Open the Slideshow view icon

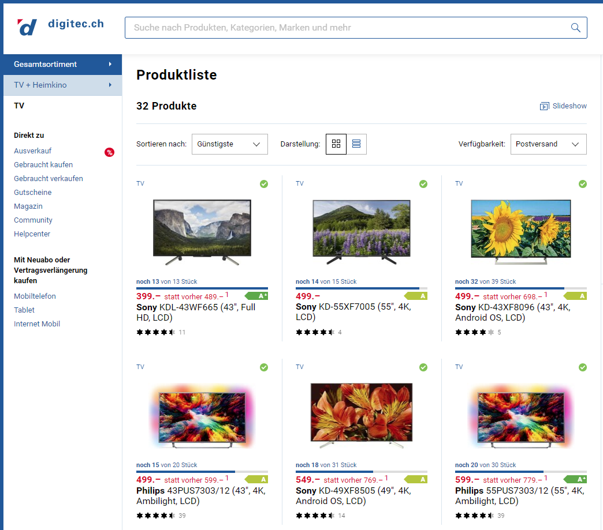pos(544,106)
